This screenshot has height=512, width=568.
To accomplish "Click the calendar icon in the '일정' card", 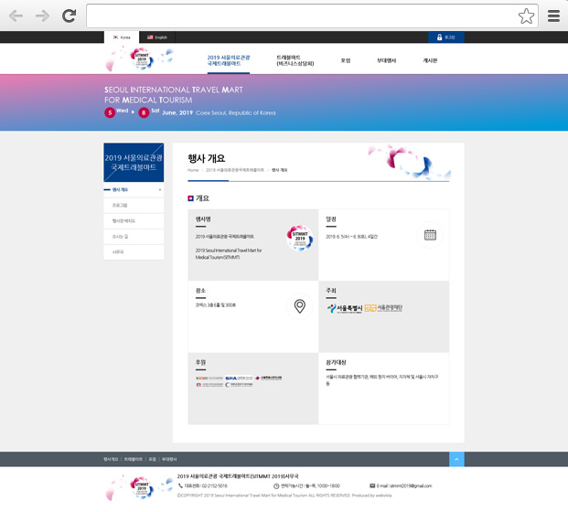I will (x=430, y=235).
